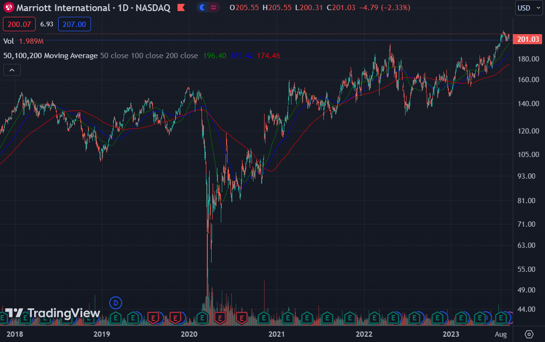The width and height of the screenshot is (545, 342).
Task: Click earnings marker directly below dividend D
Action: [x=116, y=318]
